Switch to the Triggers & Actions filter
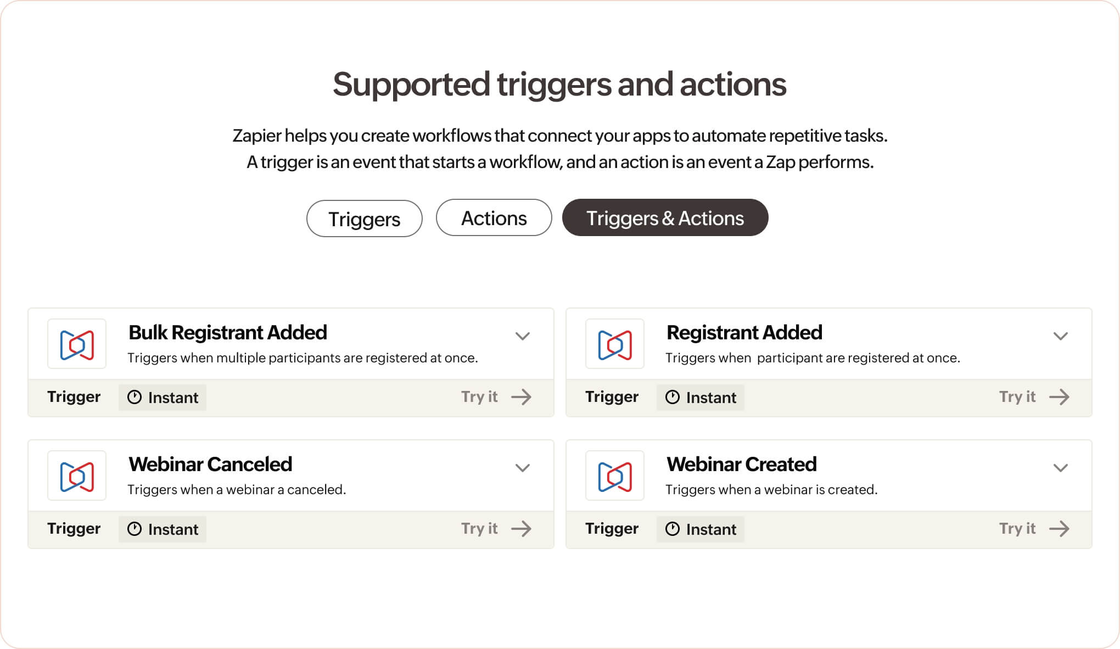 [665, 218]
